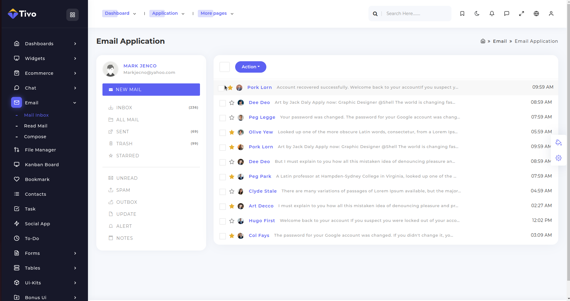Open the Kanban Board sidebar item
570x301 pixels.
pyautogui.click(x=42, y=165)
